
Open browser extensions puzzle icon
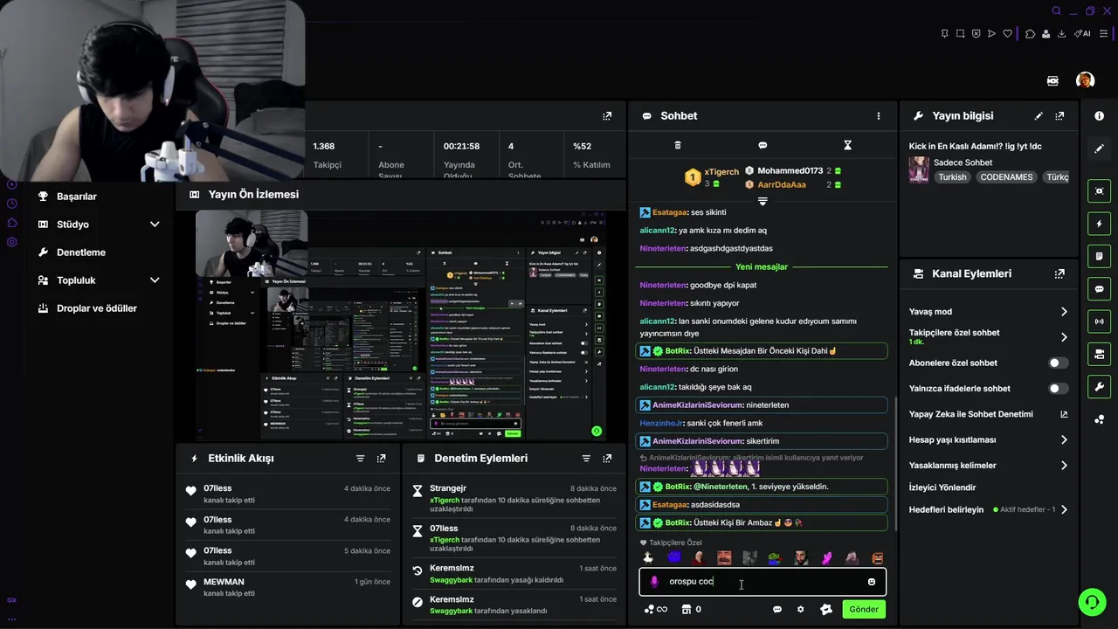[x=1030, y=34]
